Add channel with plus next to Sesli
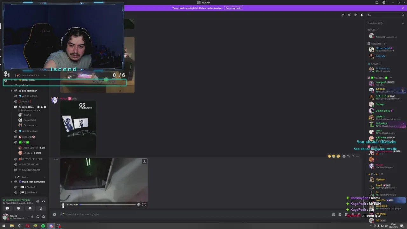This screenshot has width=407, height=229. tap(45, 177)
